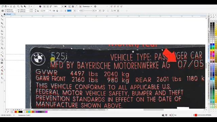Undo the last action

pos(29,6)
